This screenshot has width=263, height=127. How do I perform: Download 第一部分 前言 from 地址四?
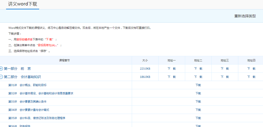coord(251,69)
